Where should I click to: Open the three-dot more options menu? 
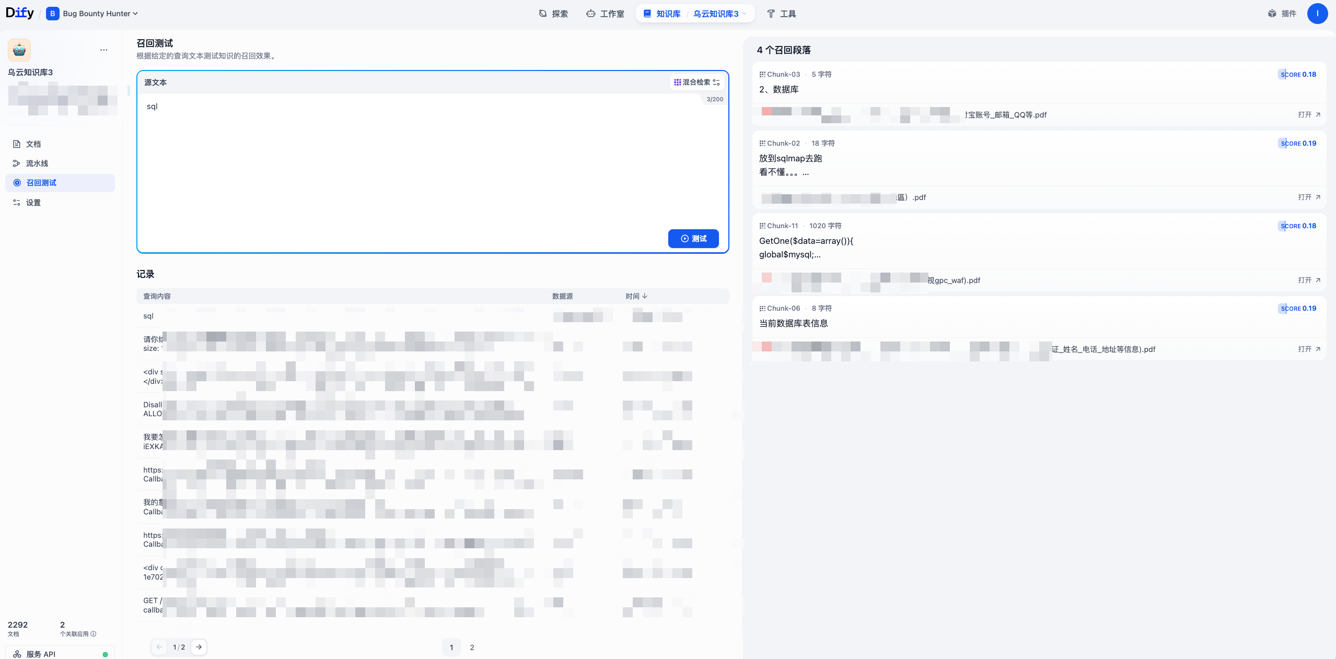pos(103,50)
